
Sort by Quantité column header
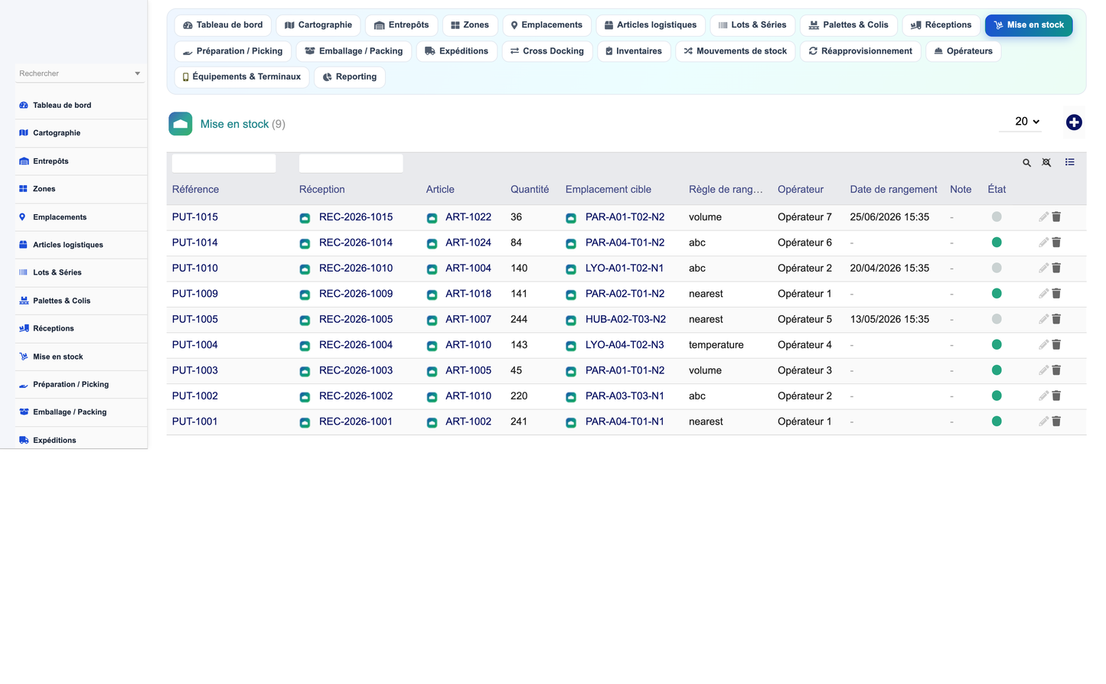530,190
